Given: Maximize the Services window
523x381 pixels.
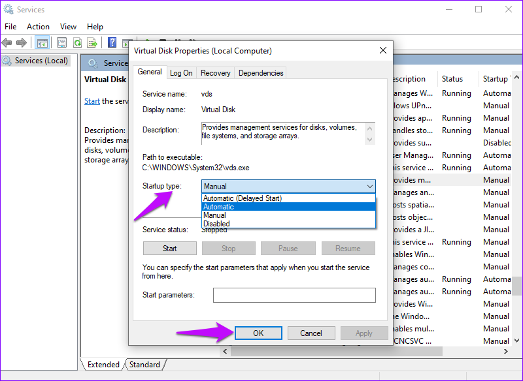Looking at the screenshot, I should tap(479, 9).
